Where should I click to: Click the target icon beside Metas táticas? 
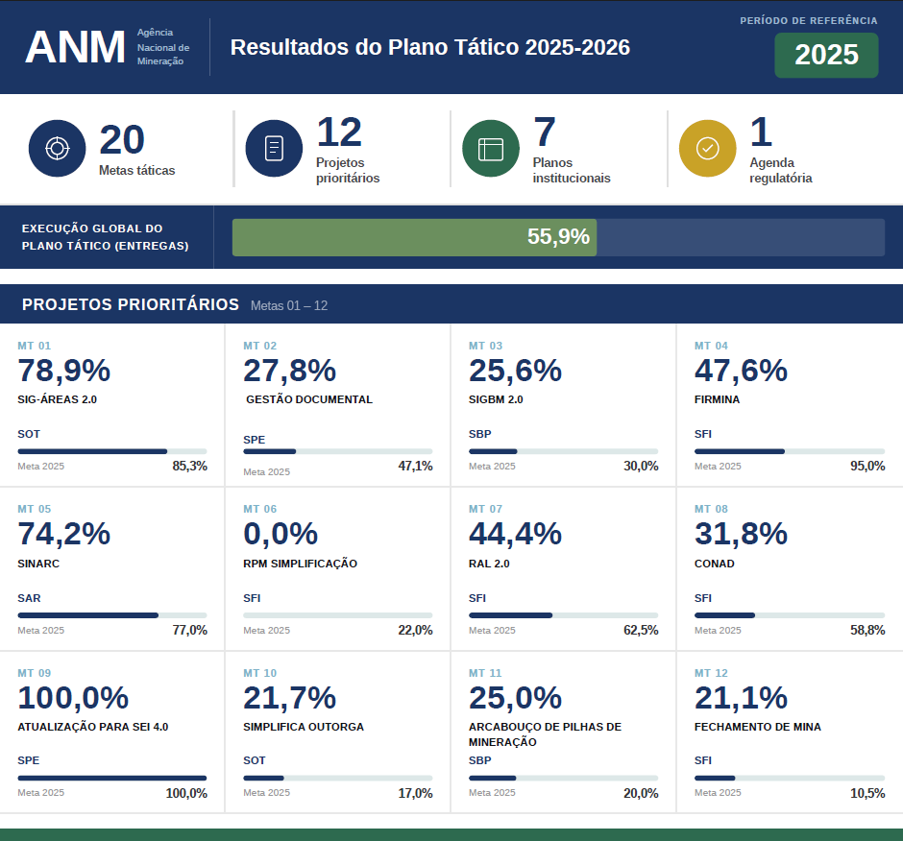(57, 149)
